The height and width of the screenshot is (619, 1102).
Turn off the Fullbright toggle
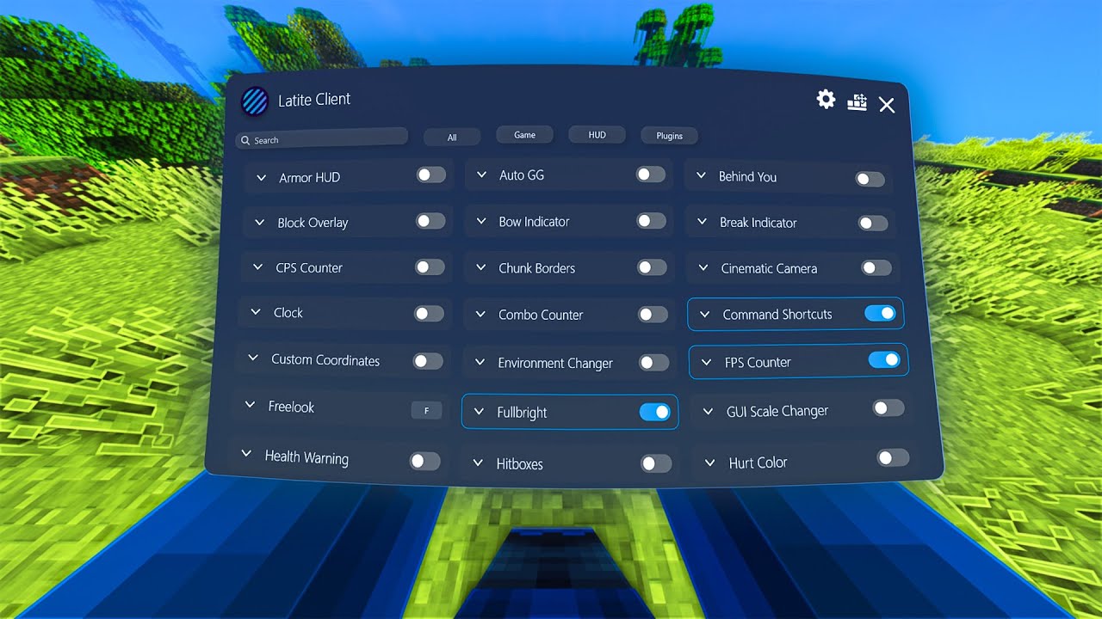click(x=655, y=413)
